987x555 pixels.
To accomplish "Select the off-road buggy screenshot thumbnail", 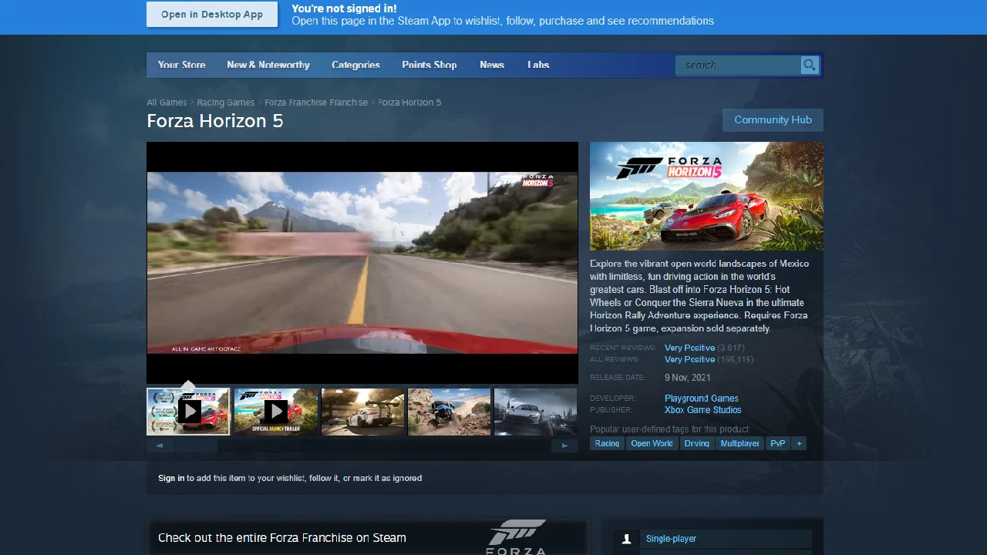I will (x=449, y=411).
